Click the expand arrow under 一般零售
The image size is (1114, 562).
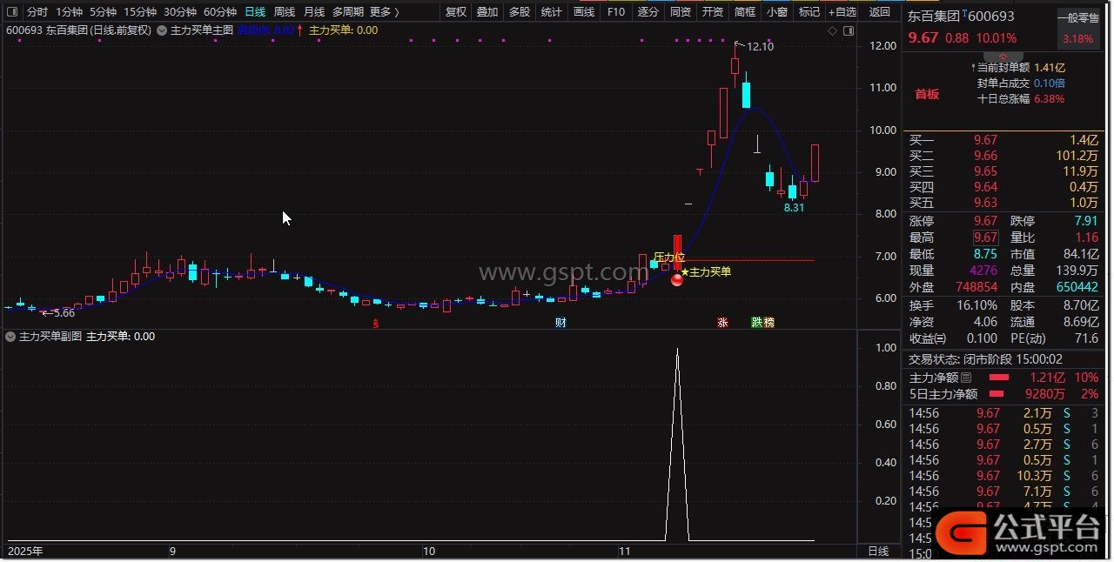pyautogui.click(x=1076, y=55)
